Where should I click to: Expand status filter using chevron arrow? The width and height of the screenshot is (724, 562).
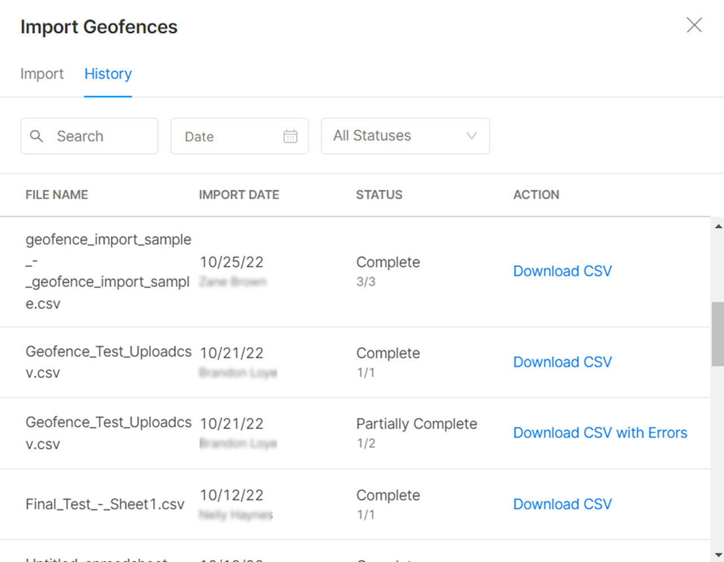pos(471,136)
